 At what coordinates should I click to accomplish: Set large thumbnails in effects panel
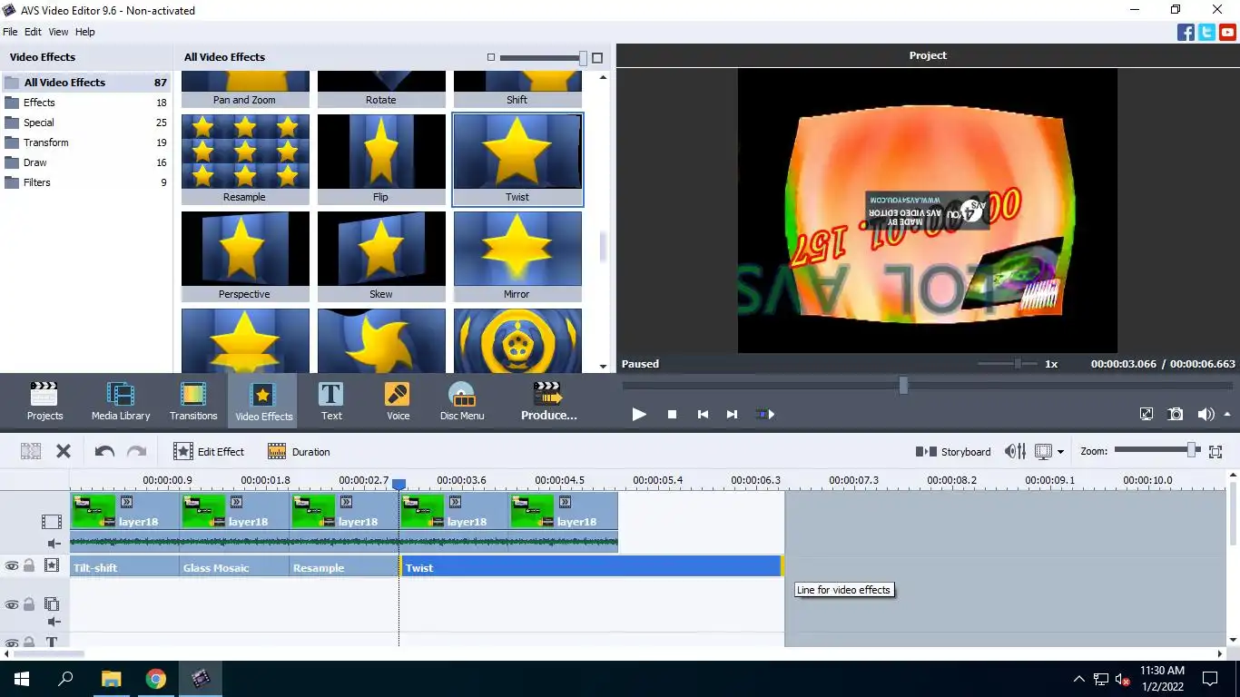(597, 57)
